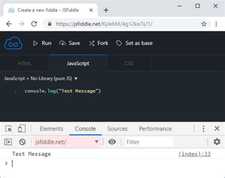
Task: Open jsfiddle.net/ context selector dropdown
Action: 67,142
